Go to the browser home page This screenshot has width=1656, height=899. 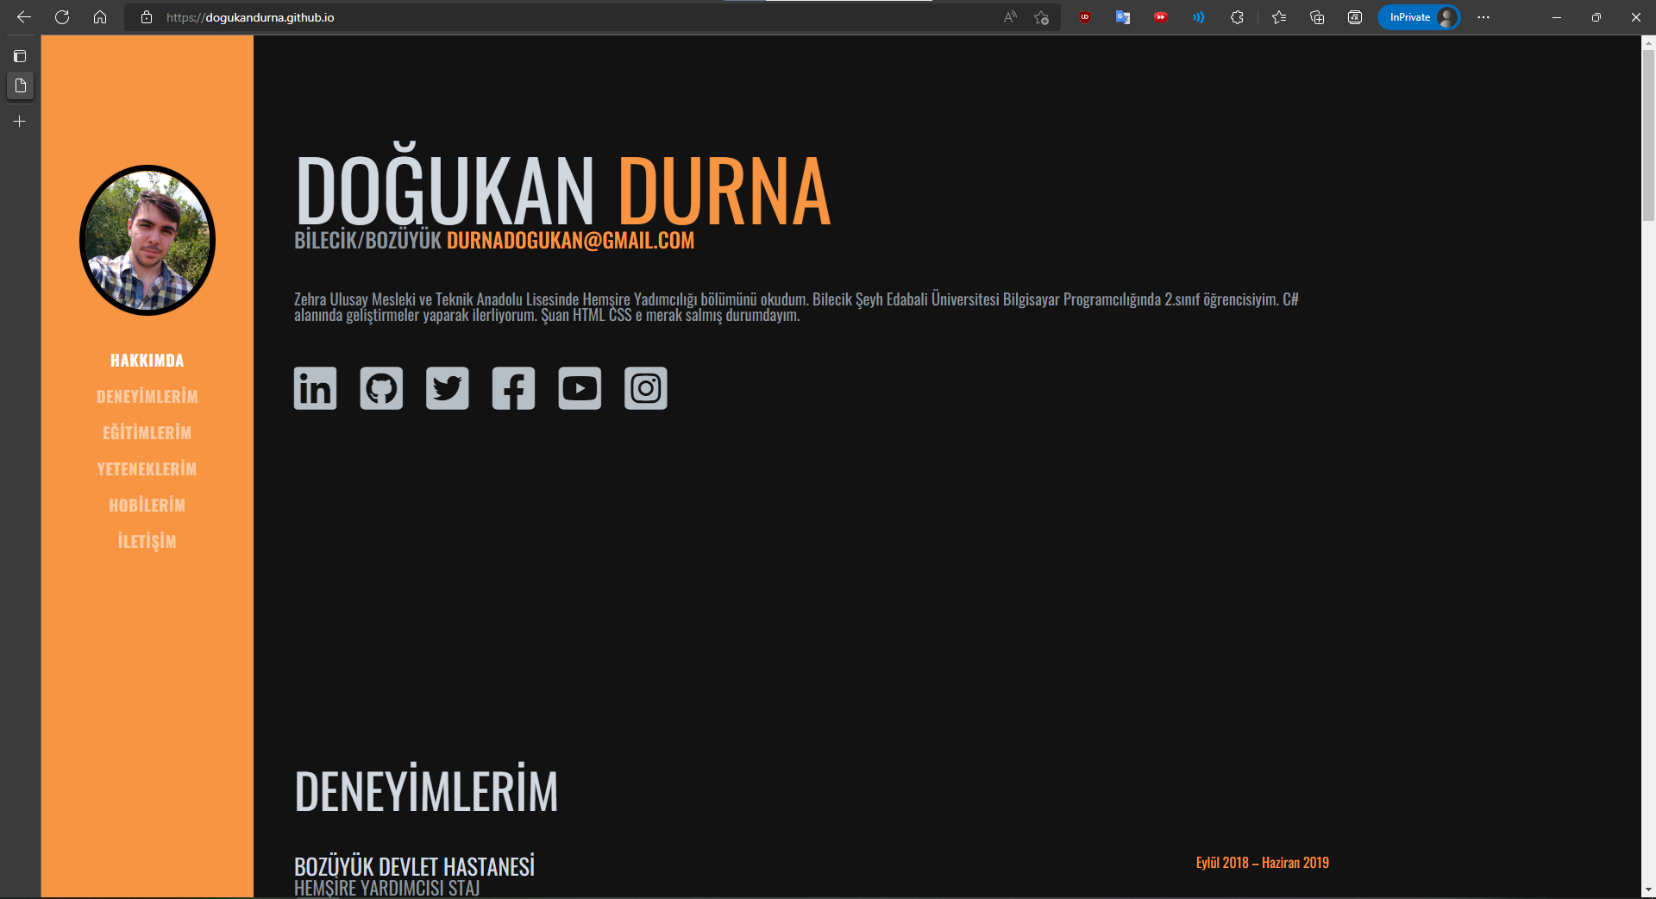pos(100,17)
